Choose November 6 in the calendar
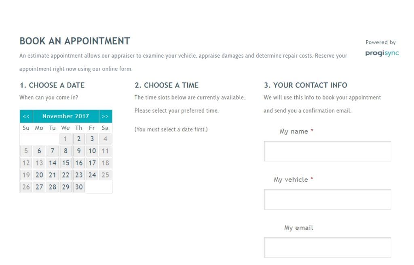414x265 pixels. click(x=39, y=151)
